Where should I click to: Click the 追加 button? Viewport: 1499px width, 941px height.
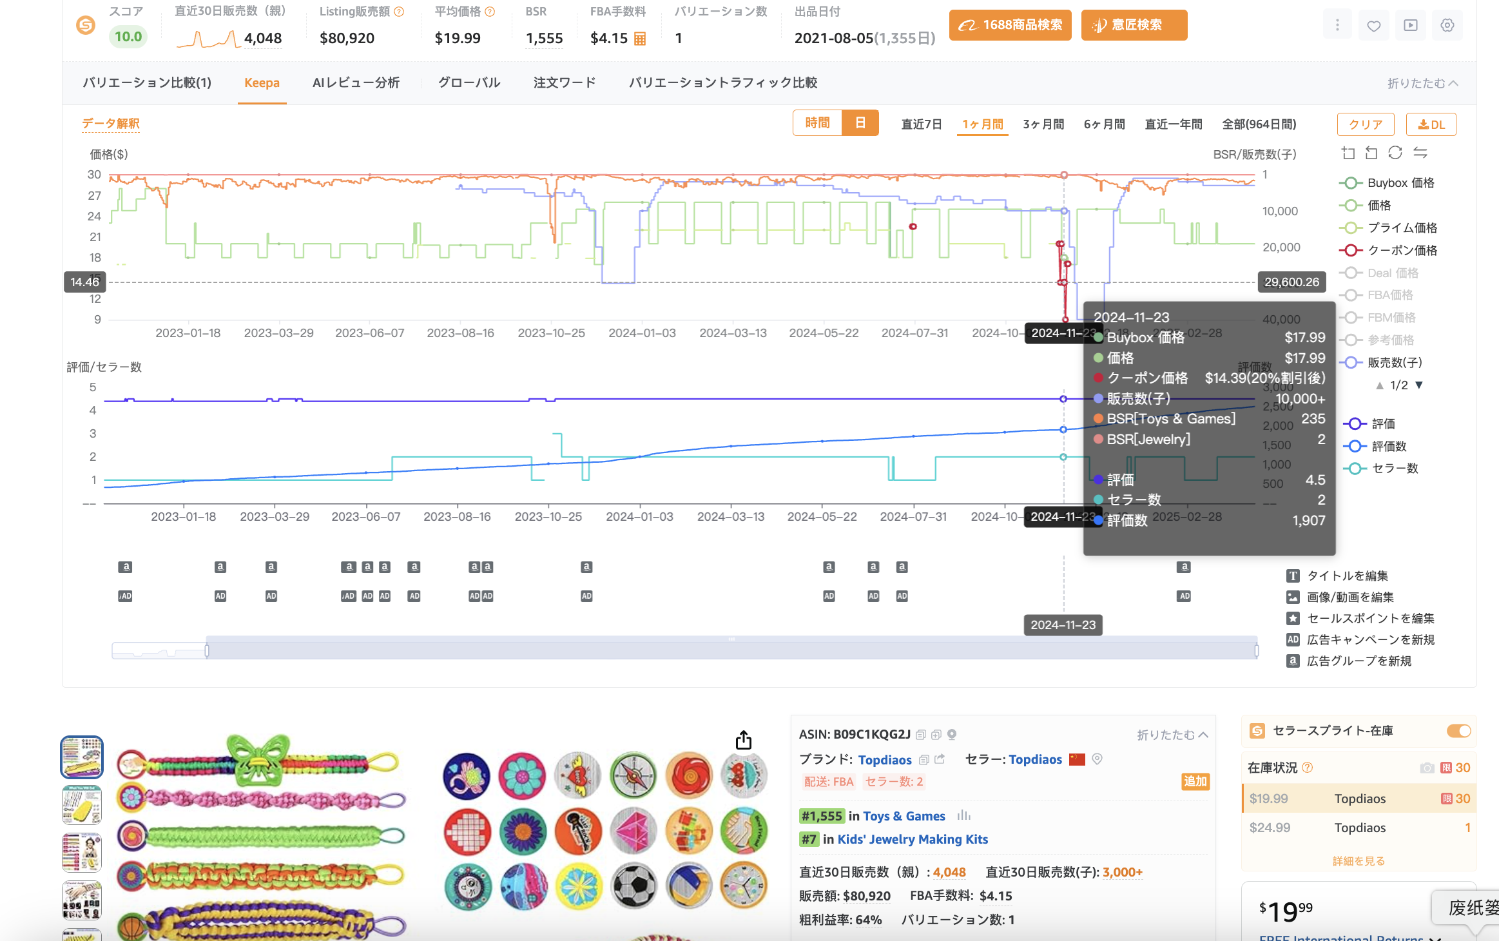click(1195, 782)
